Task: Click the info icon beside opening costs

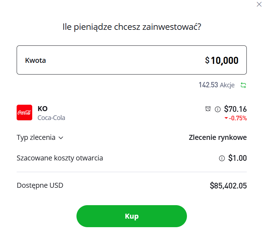Action: pos(222,158)
